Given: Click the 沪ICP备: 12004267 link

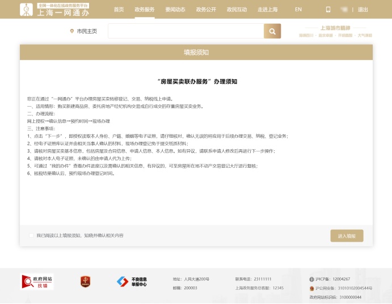Looking at the screenshot, I should click(332, 279).
